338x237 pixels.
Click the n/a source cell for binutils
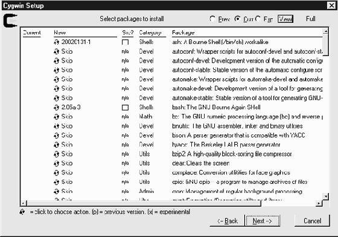[126, 126]
